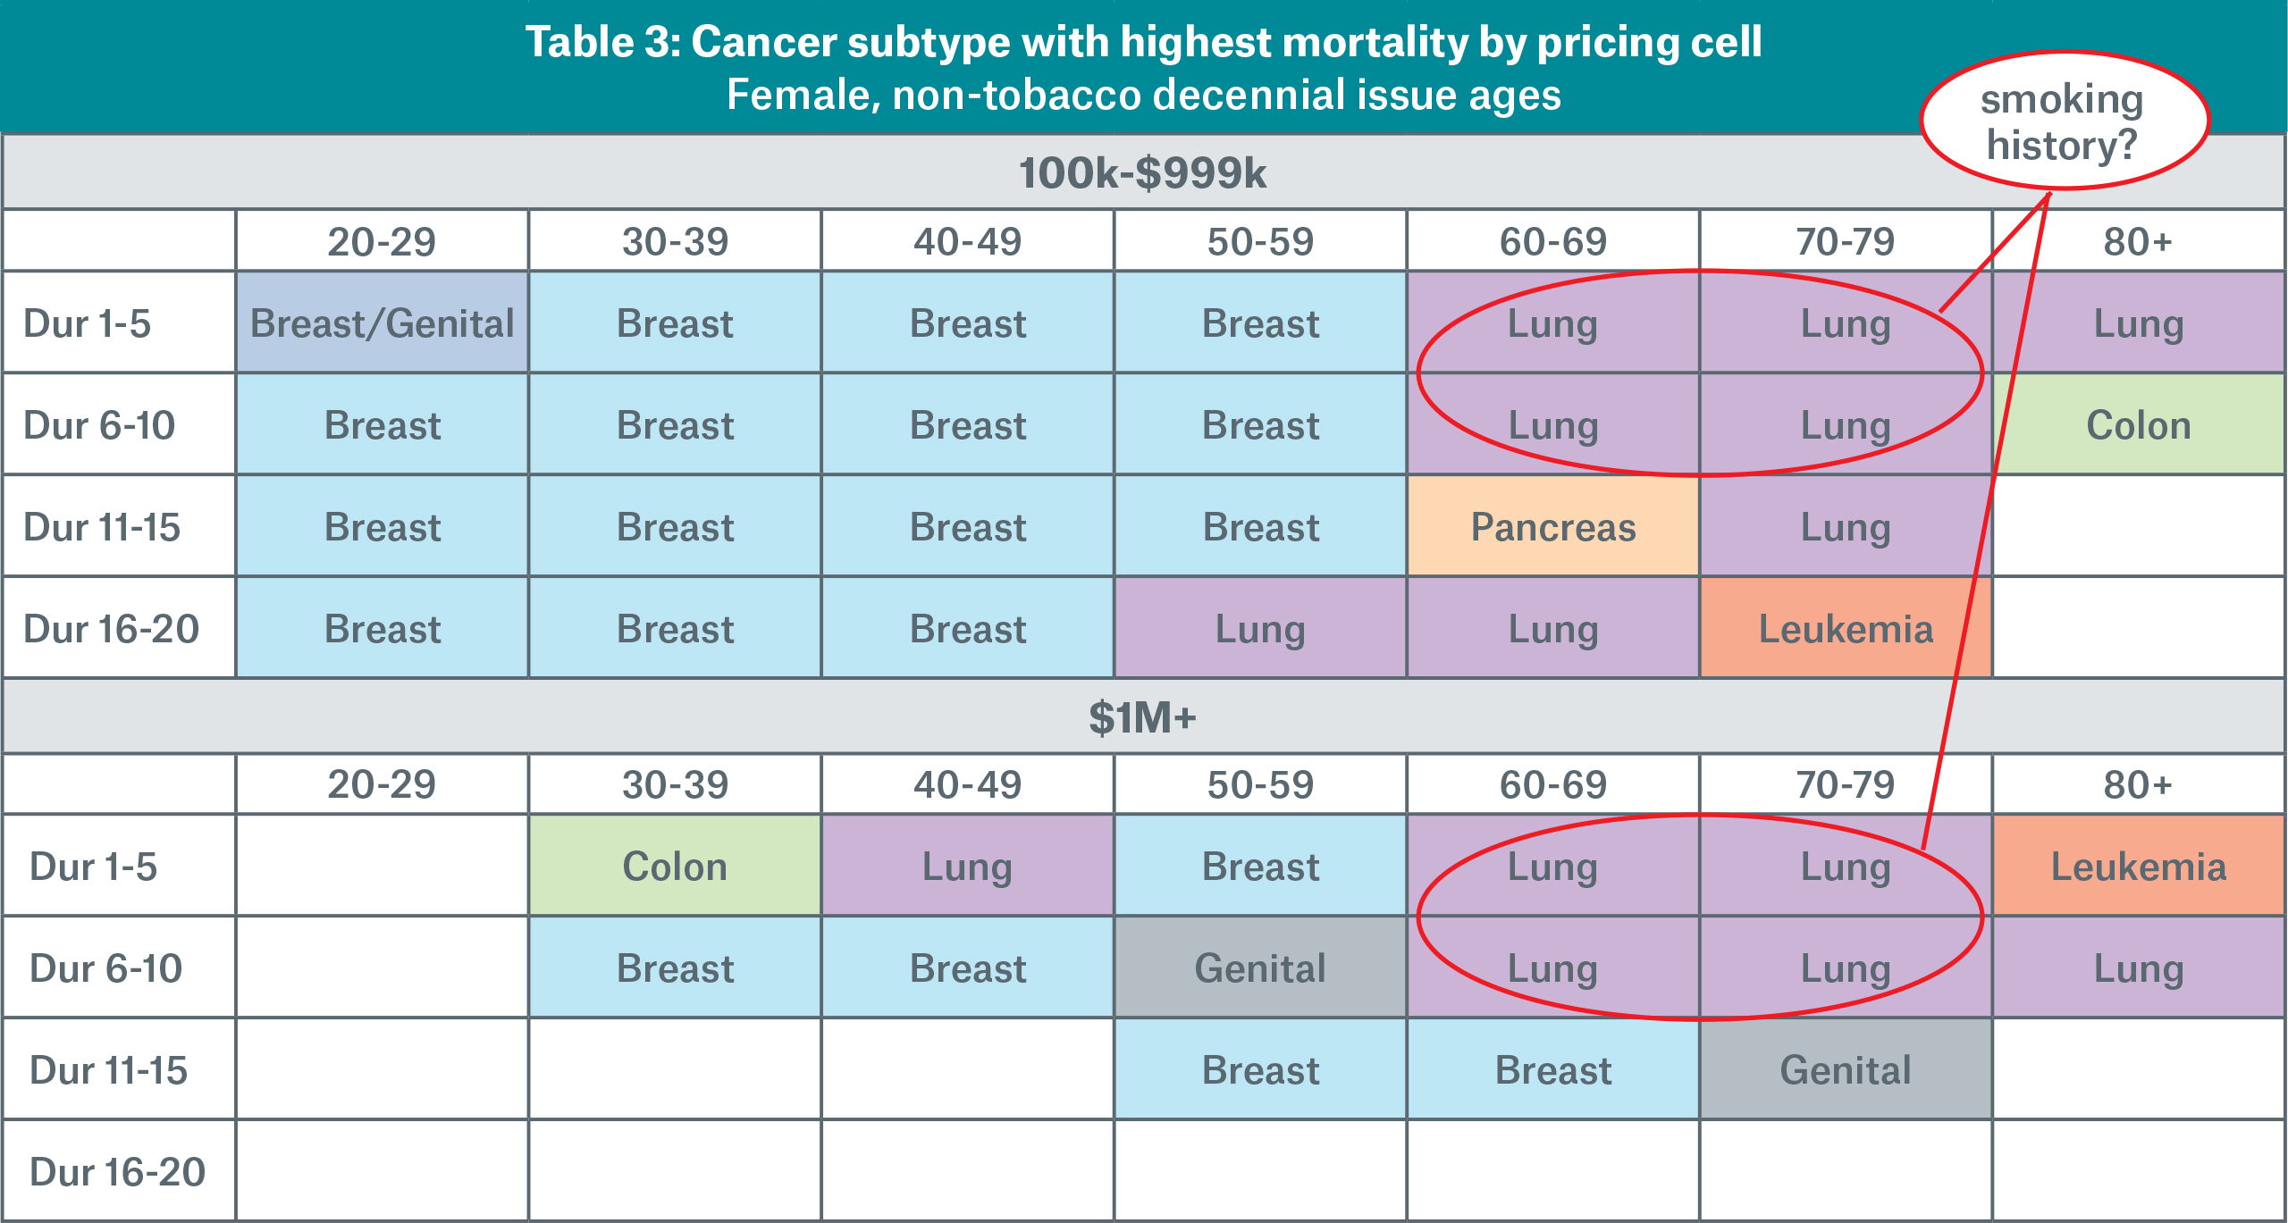This screenshot has height=1223, width=2288.
Task: Select the "20-29" column header under 100k-$999k
Action: tap(382, 241)
